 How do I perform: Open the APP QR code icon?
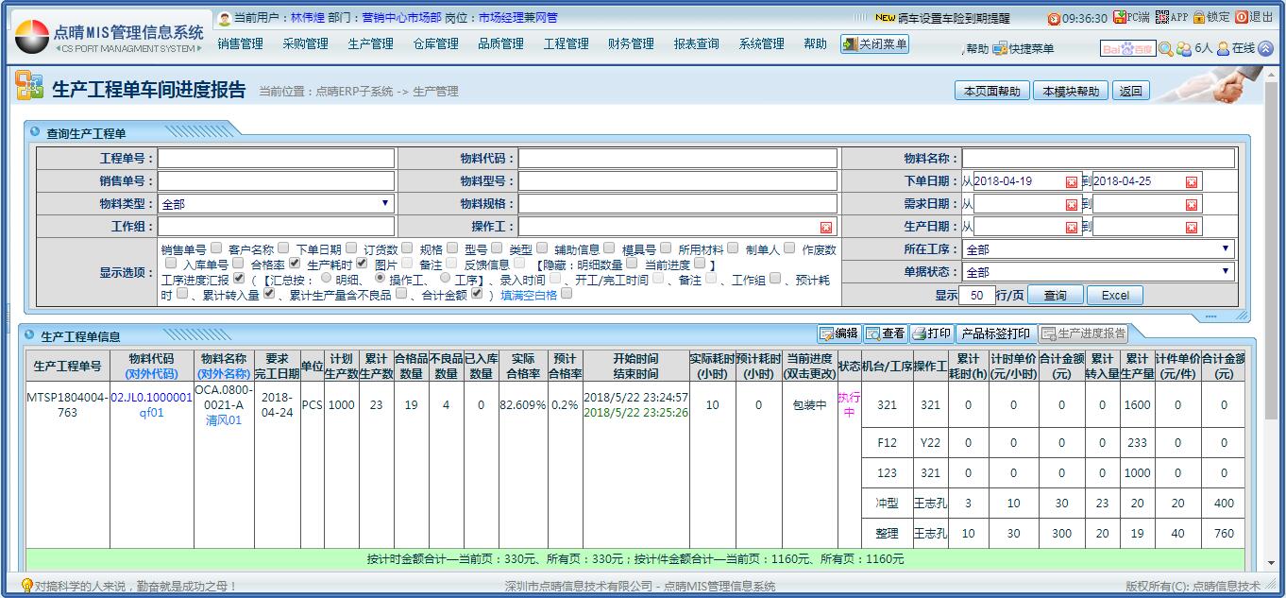coord(1161,18)
